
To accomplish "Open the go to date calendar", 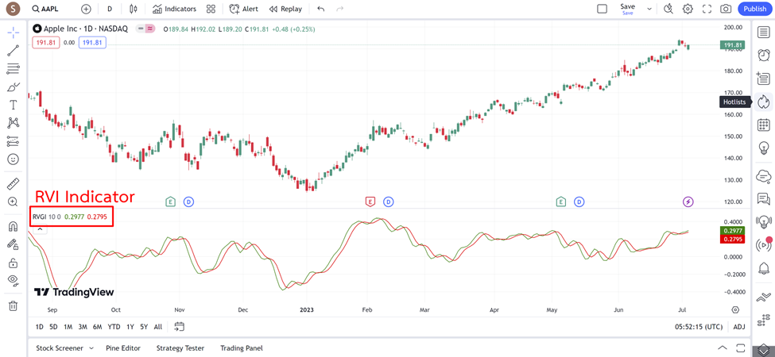I will 180,326.
